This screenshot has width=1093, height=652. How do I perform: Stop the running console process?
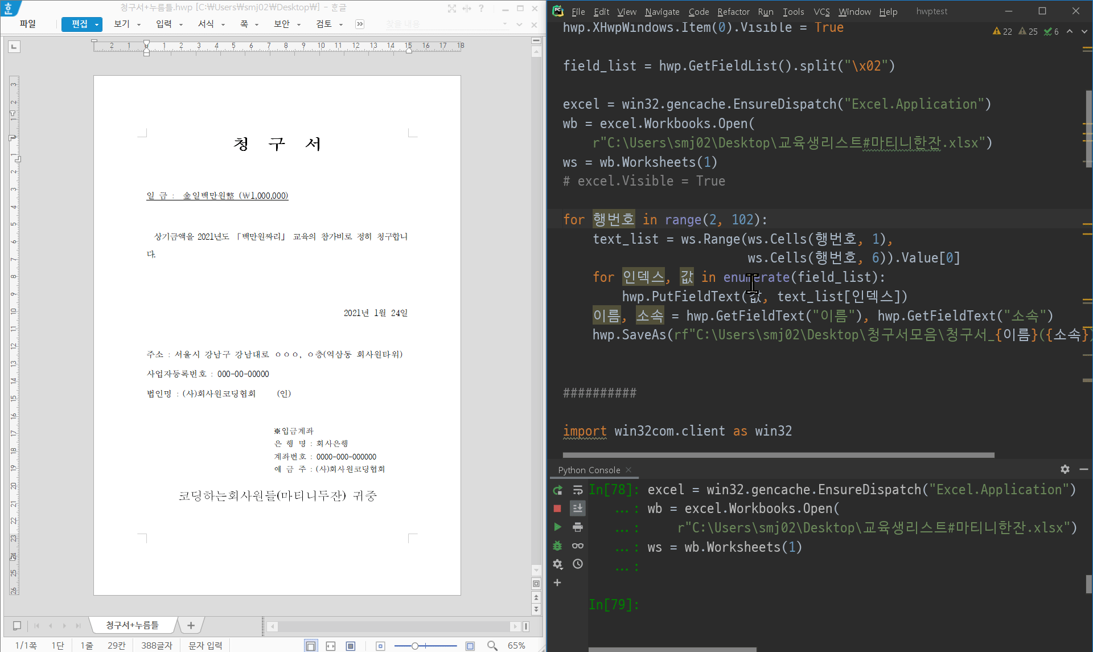pyautogui.click(x=557, y=509)
